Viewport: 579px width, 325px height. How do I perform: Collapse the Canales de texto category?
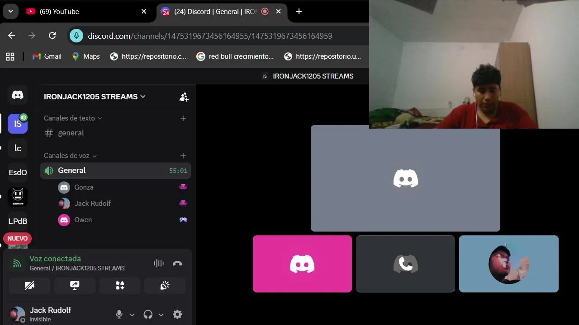pos(73,118)
